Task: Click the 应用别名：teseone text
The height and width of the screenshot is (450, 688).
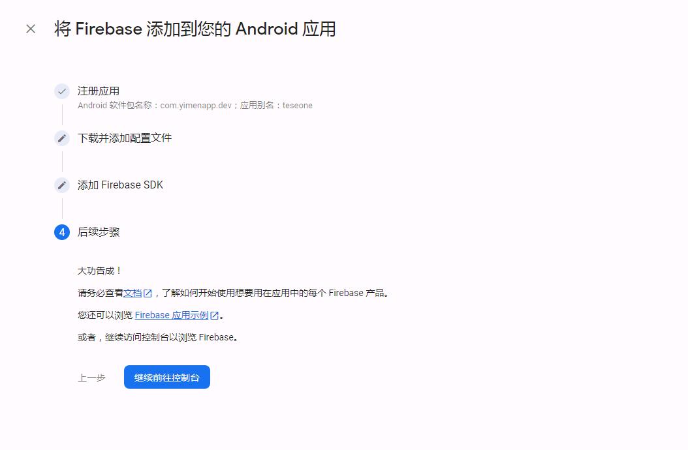Action: (276, 106)
